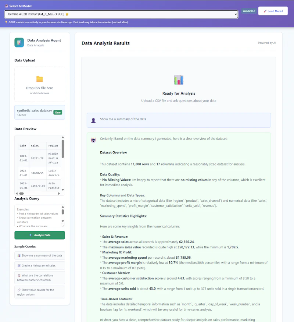
Task: Click the region column header in preview
Action: click(x=53, y=146)
